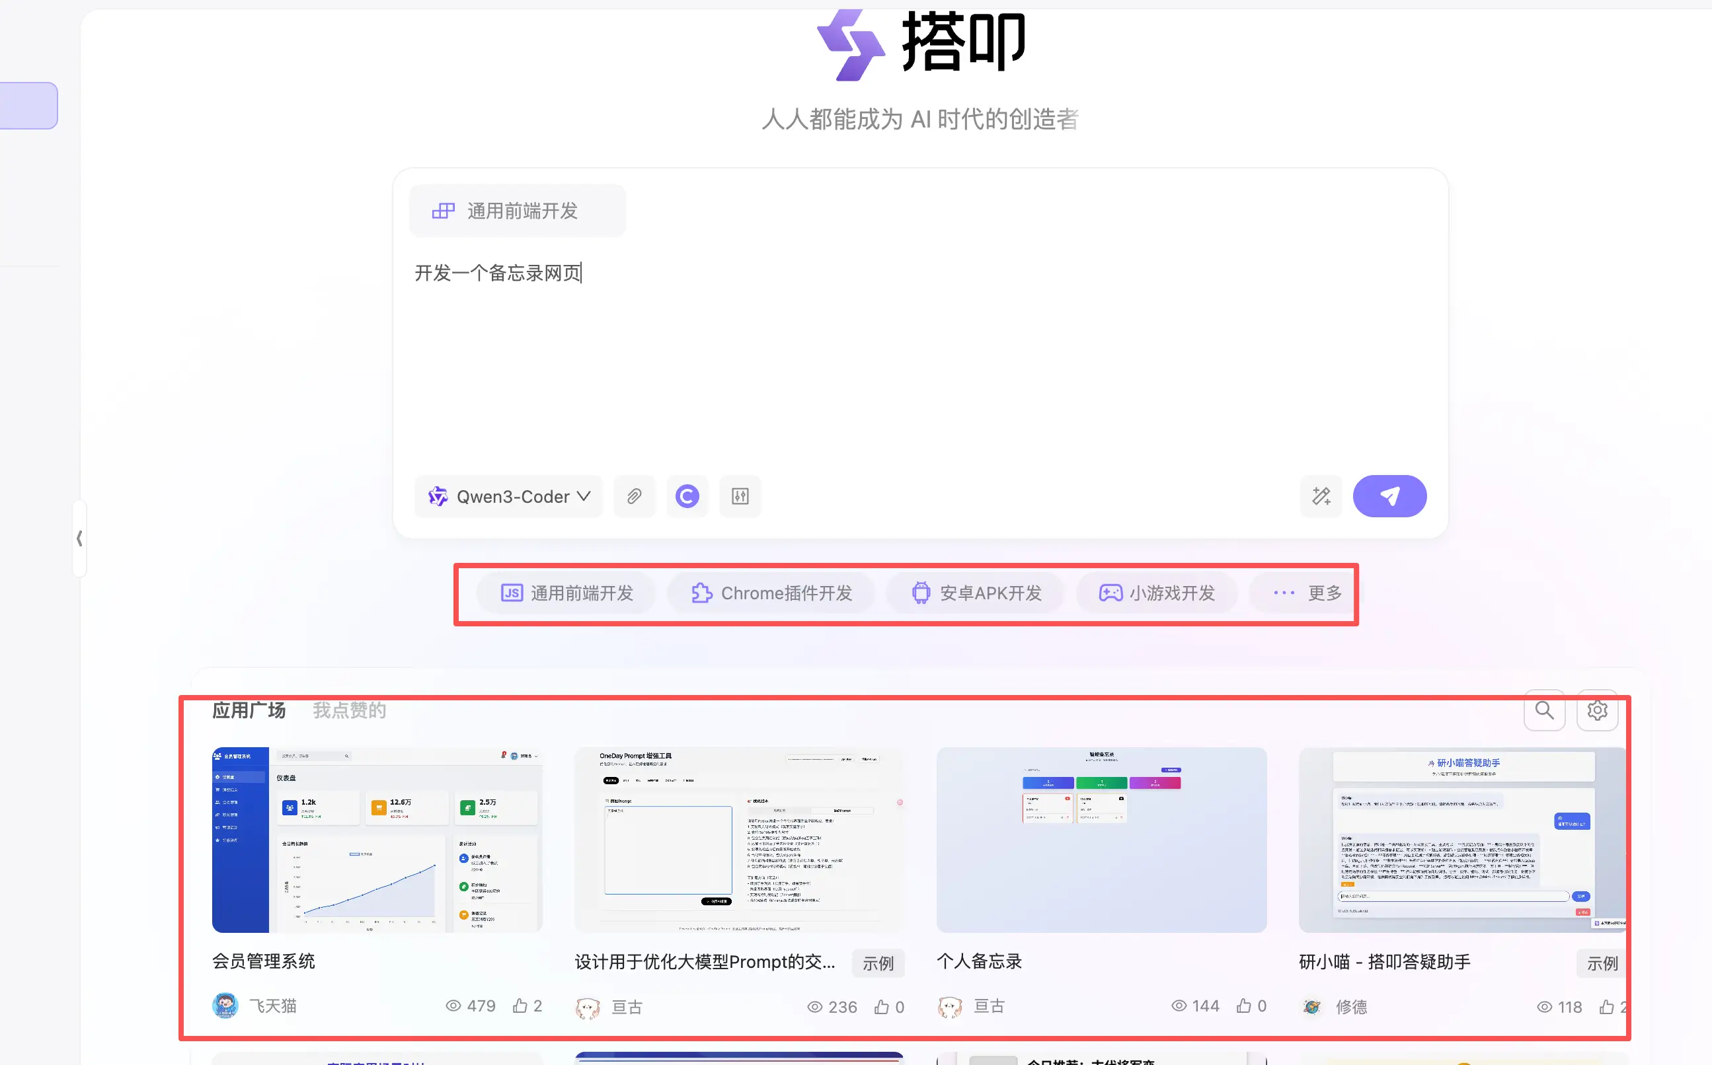
Task: Click the gear settings icon in app plaza
Action: click(x=1596, y=710)
